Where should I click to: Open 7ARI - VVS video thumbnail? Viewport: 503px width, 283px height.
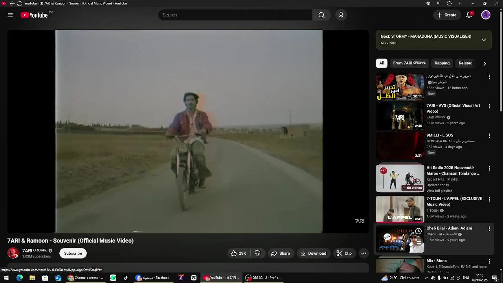point(400,117)
